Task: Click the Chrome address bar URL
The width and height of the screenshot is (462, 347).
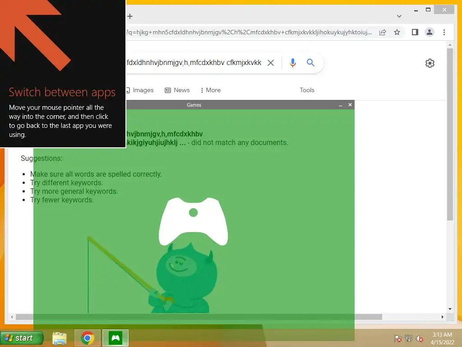Action: [x=249, y=32]
